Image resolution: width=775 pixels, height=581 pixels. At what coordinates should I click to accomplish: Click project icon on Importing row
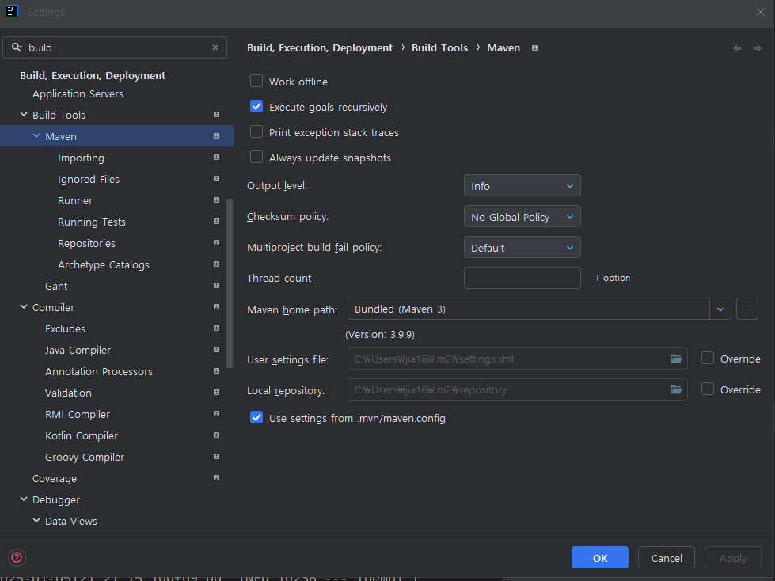point(216,157)
